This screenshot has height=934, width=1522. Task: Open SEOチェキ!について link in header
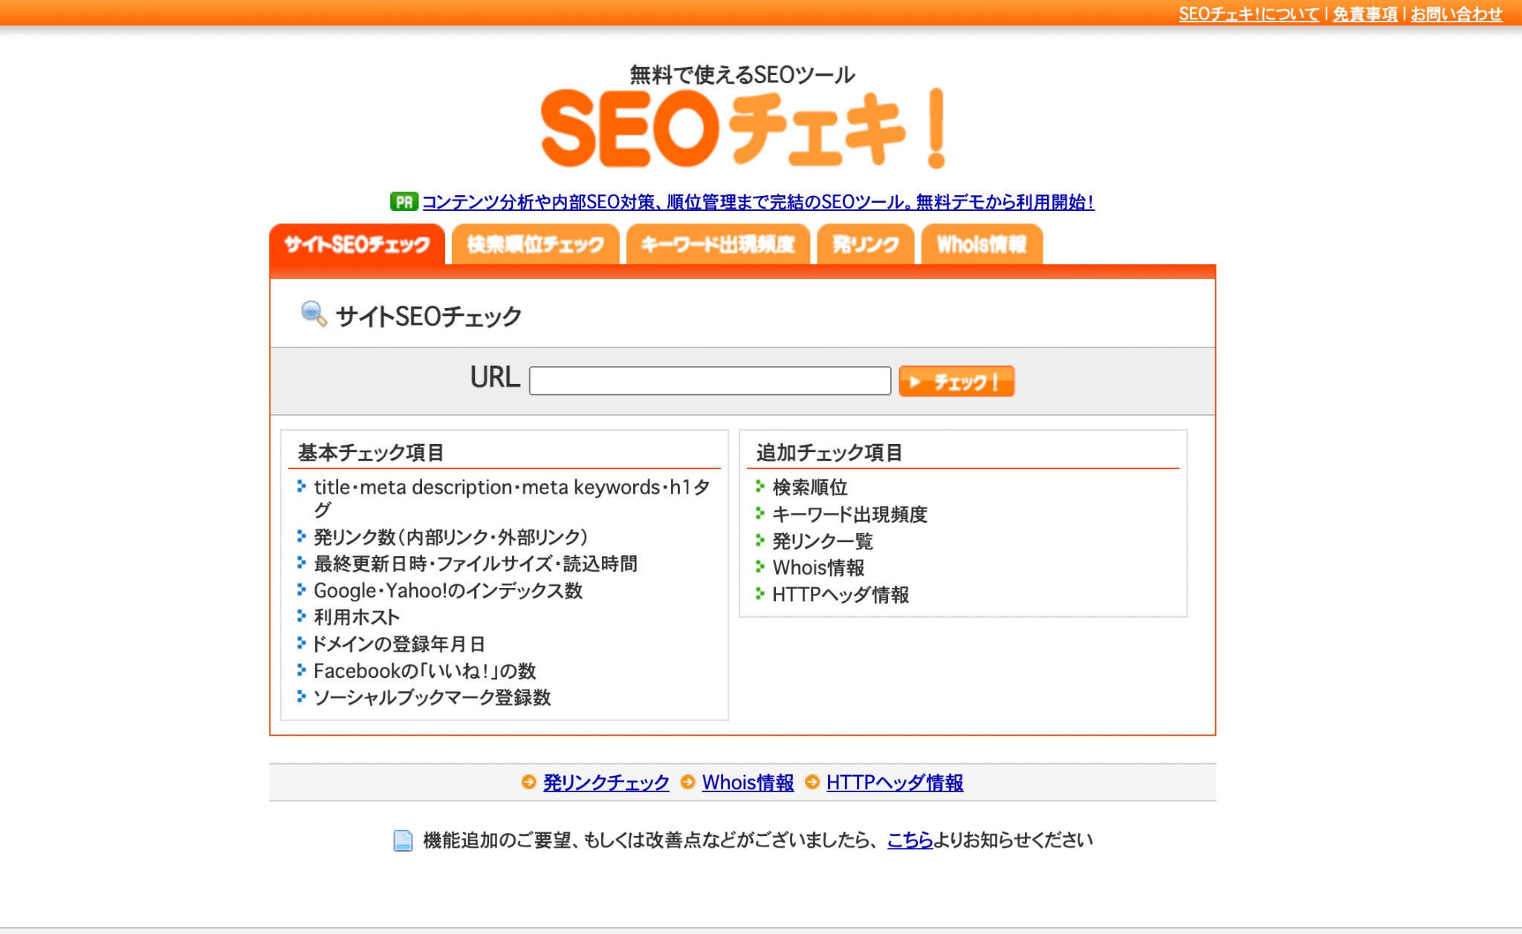(x=1249, y=14)
